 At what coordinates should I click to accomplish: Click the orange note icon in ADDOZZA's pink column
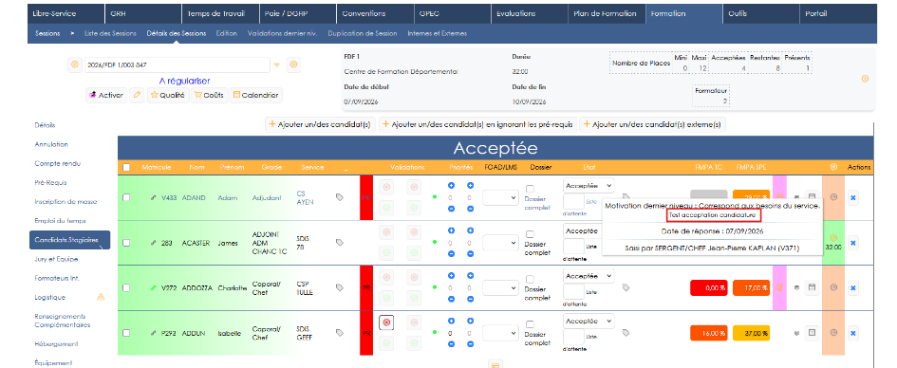(x=779, y=287)
